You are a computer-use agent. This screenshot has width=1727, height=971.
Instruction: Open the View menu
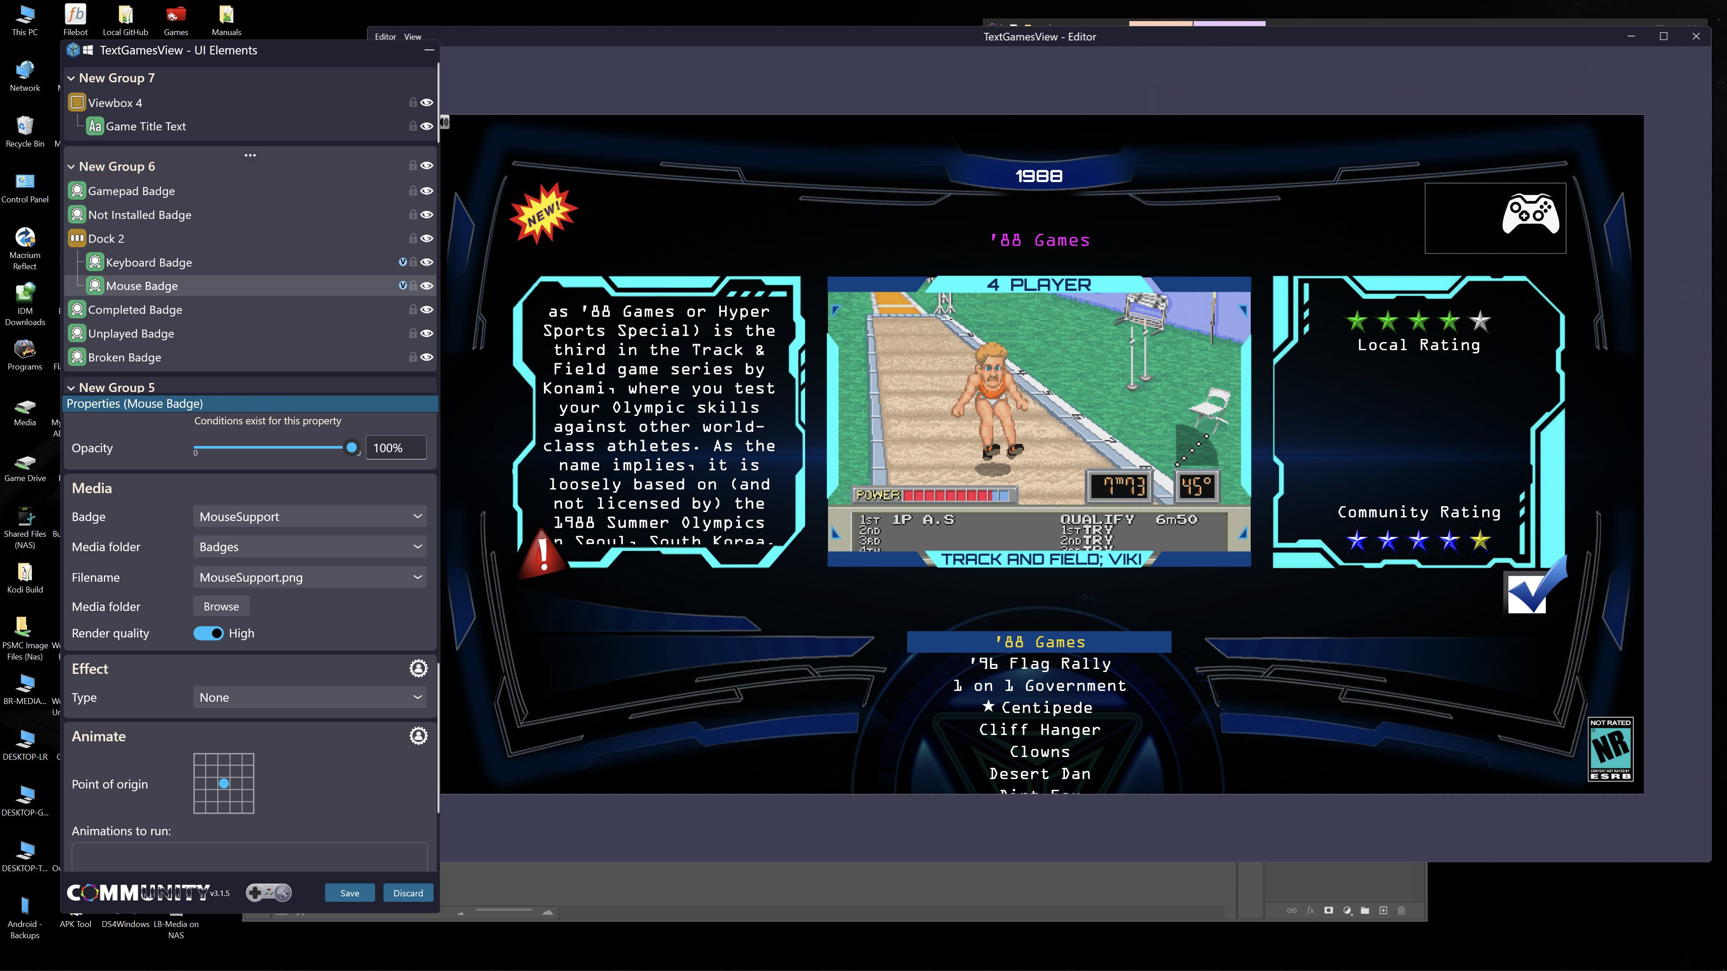coord(412,37)
